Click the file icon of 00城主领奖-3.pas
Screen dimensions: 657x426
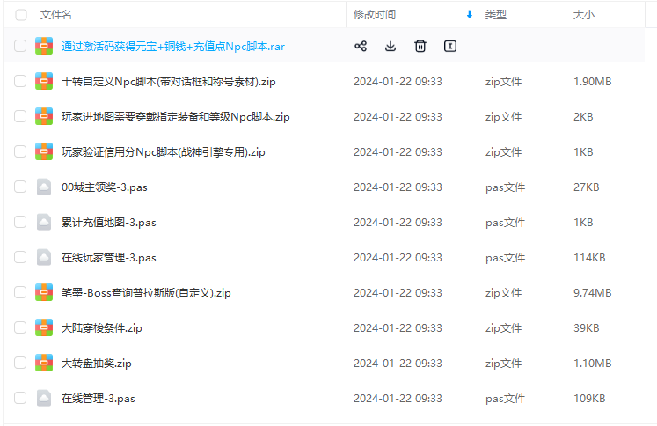click(x=44, y=187)
